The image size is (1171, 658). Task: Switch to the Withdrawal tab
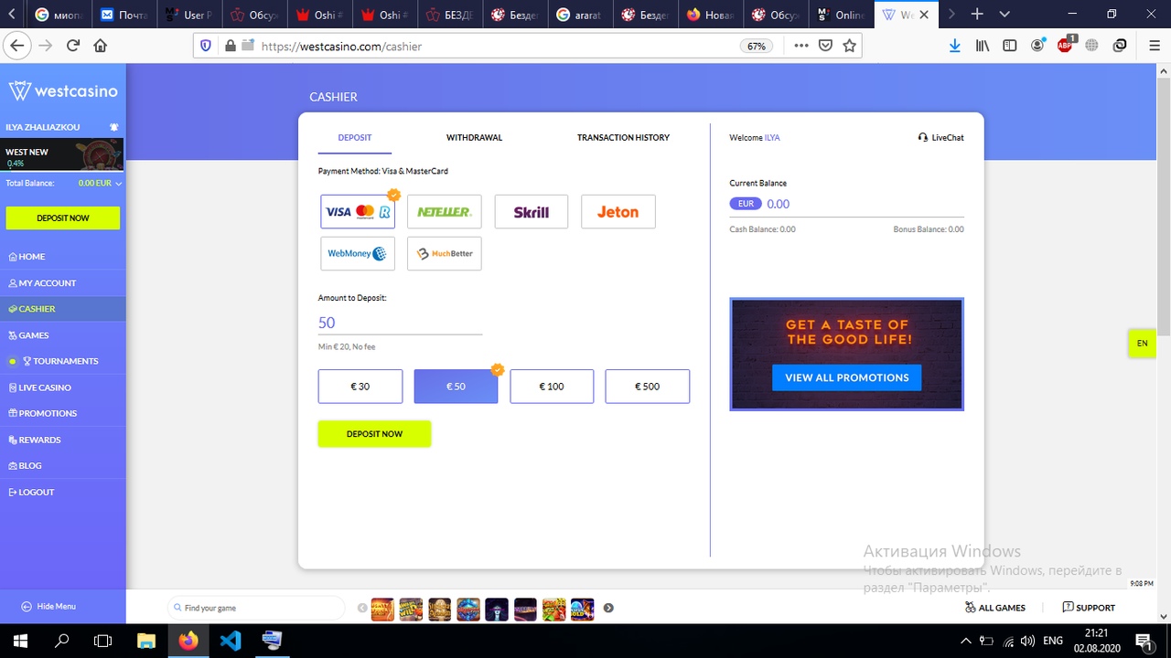coord(474,138)
